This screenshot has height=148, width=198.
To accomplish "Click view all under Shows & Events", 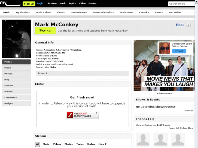I will [189, 111].
